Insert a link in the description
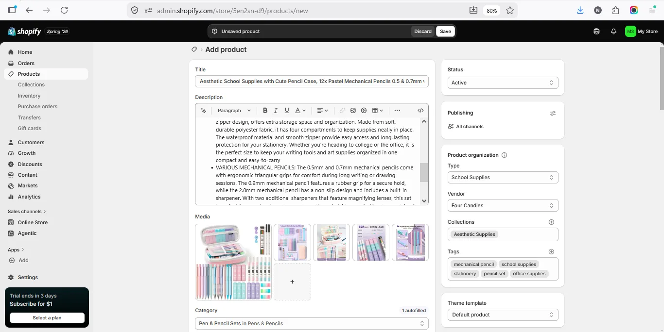 342,111
